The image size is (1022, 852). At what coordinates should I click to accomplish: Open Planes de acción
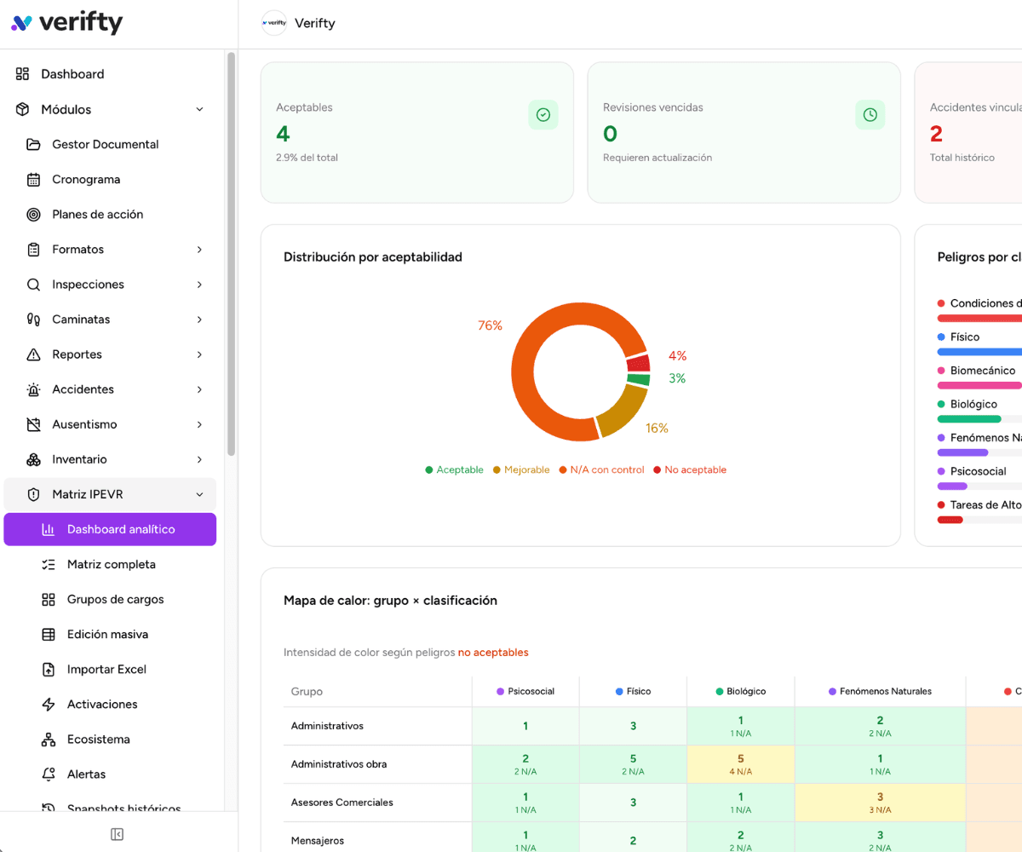[110, 214]
